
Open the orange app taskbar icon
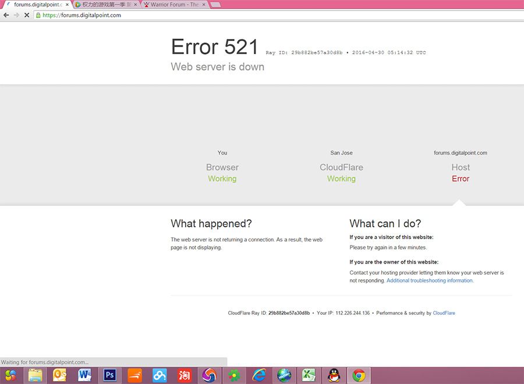click(134, 376)
